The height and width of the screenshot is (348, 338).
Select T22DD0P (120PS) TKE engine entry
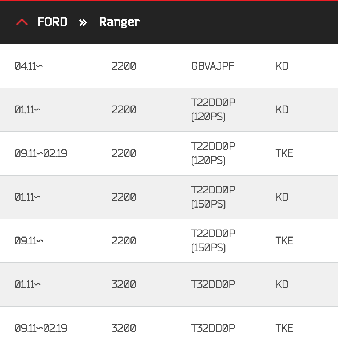point(213,153)
